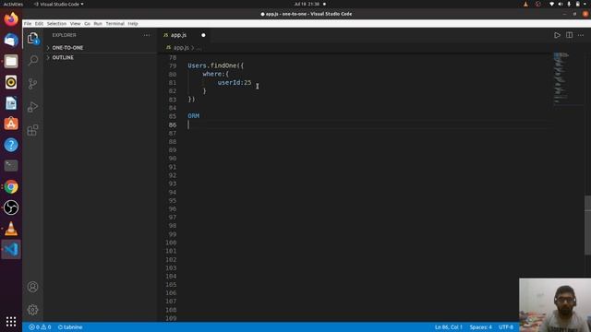Click app.js in the breadcrumb
591x332 pixels.
[x=181, y=48]
